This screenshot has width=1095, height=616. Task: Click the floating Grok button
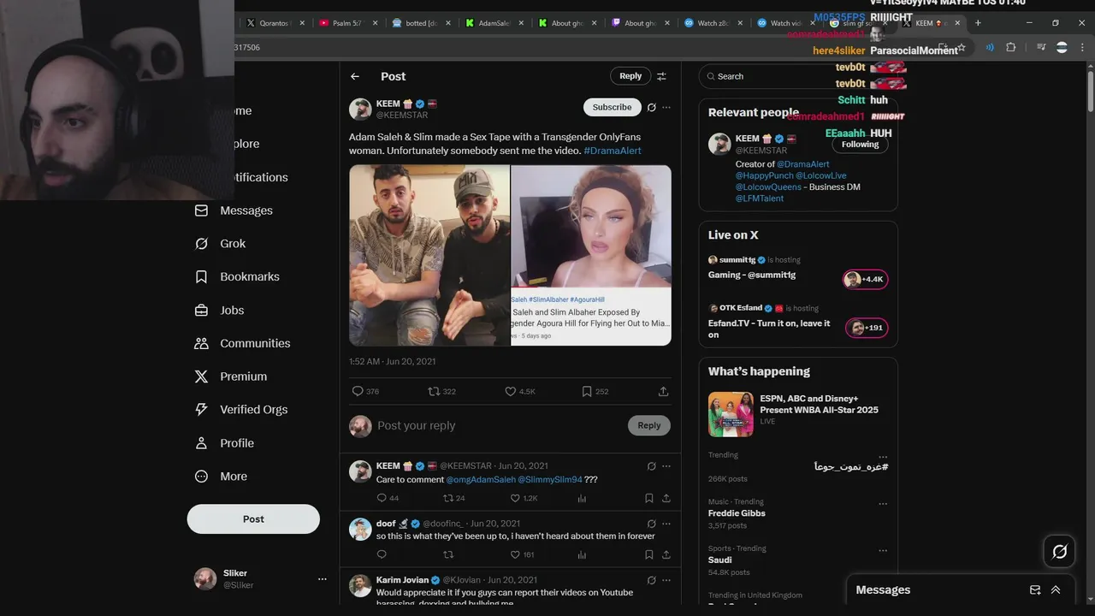click(1059, 551)
